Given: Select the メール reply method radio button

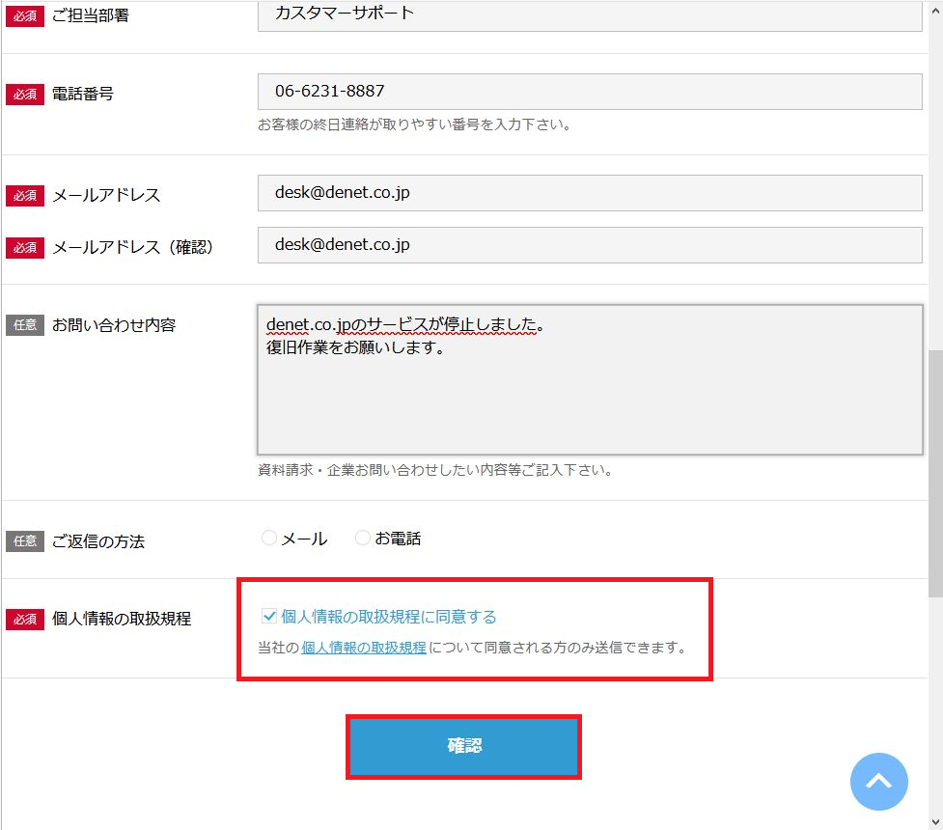Looking at the screenshot, I should point(269,538).
